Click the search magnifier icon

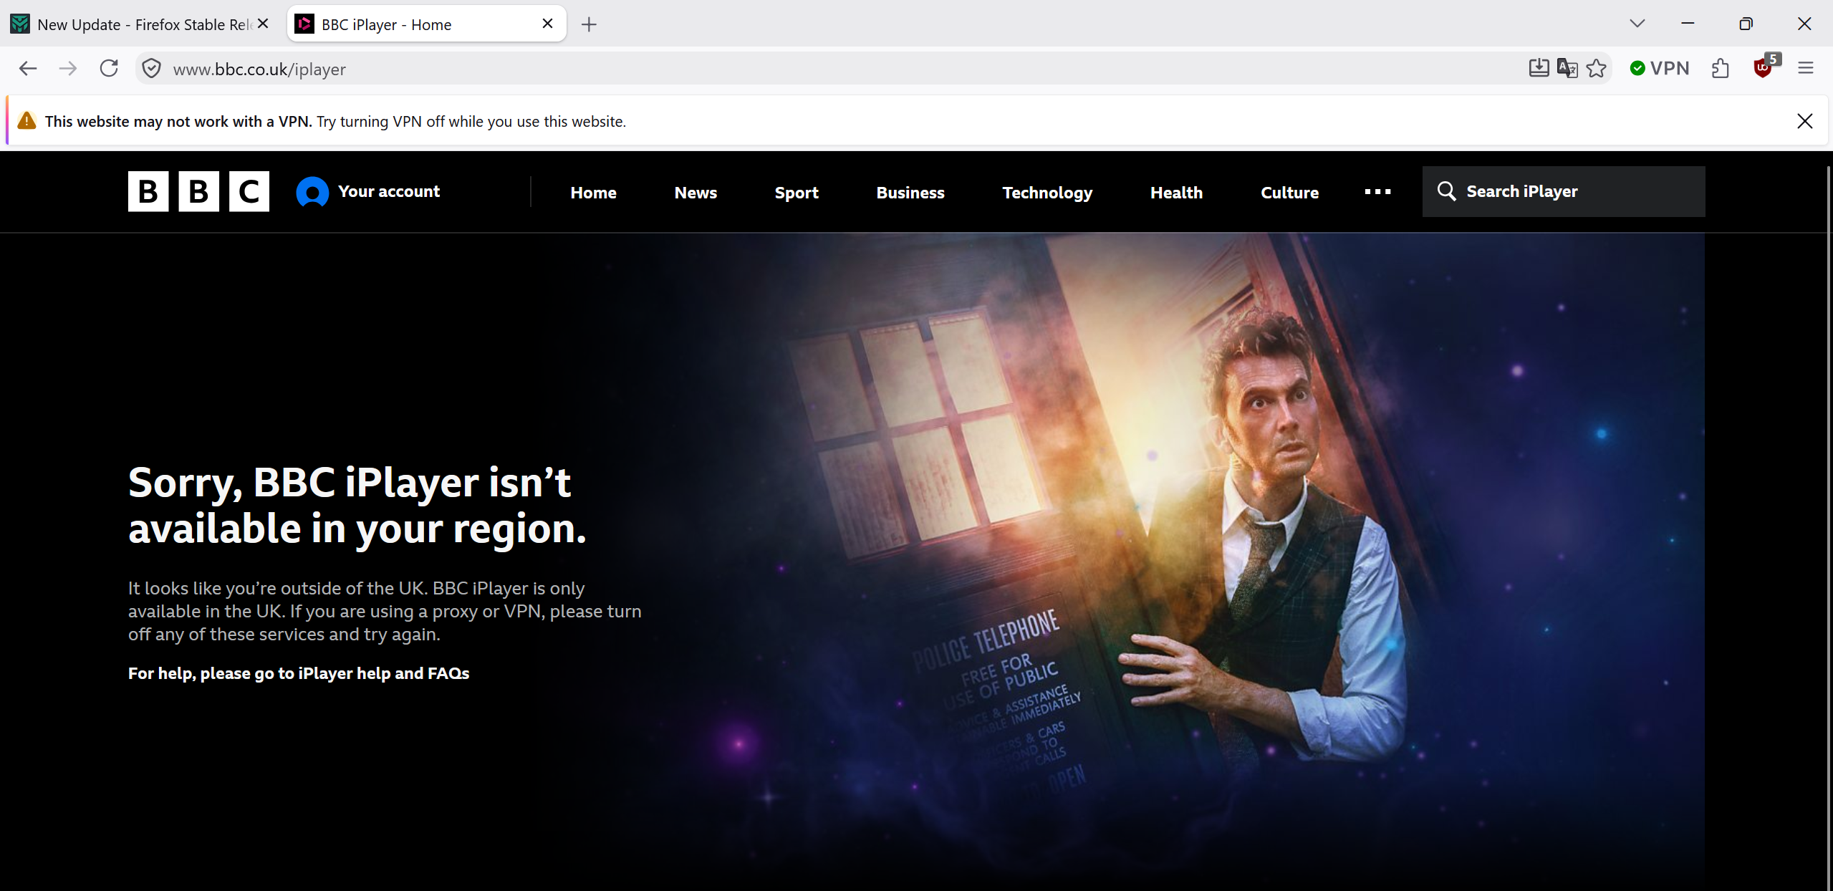tap(1446, 191)
